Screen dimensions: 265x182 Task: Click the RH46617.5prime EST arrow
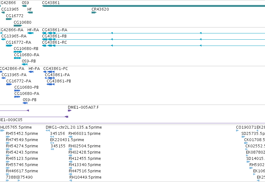[8, 174]
